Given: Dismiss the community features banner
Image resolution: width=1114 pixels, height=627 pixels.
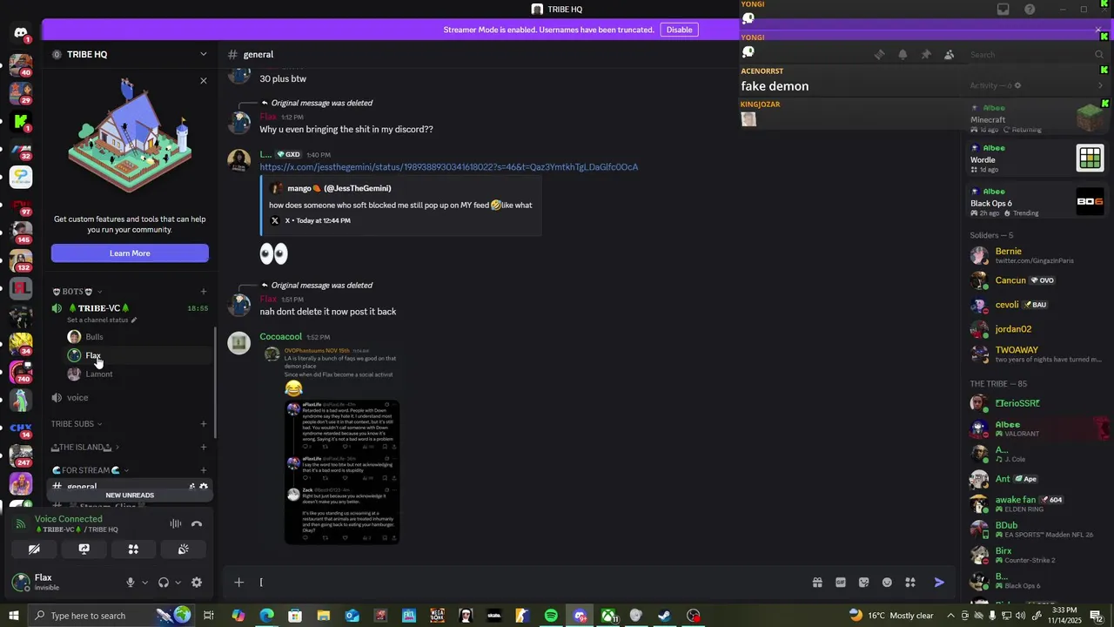Looking at the screenshot, I should pyautogui.click(x=204, y=81).
